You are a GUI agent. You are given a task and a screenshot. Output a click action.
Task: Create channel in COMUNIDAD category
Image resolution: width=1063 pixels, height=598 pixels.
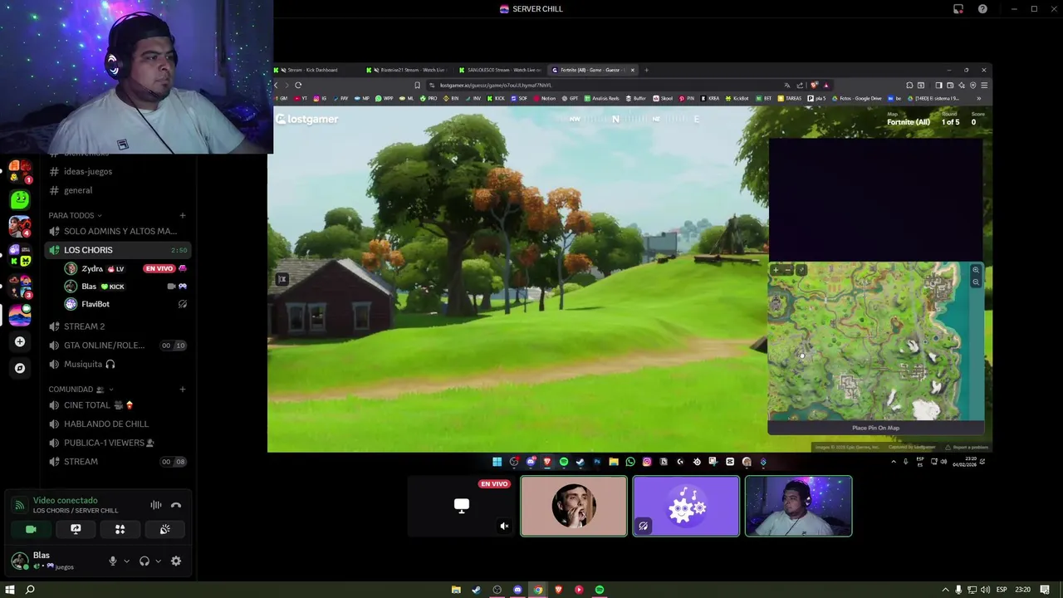click(183, 389)
